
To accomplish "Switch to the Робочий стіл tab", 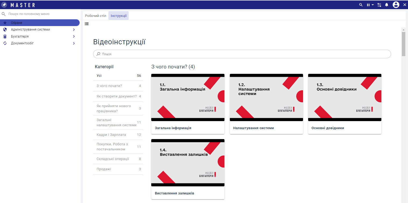I will (x=96, y=16).
